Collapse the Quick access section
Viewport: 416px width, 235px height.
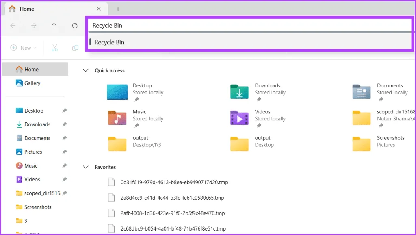coord(85,70)
